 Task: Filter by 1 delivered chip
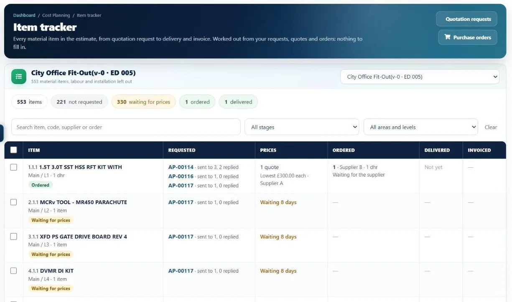coord(238,102)
